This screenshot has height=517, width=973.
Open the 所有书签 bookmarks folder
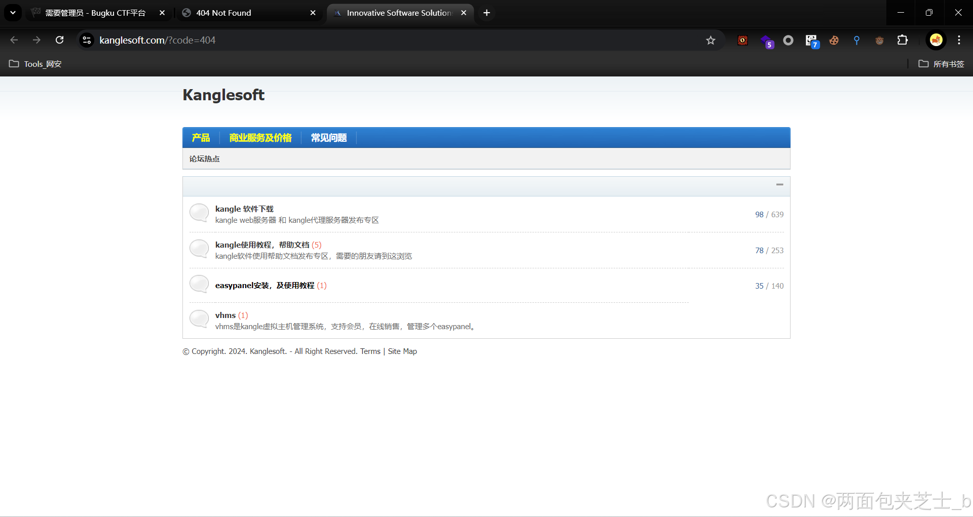point(942,64)
